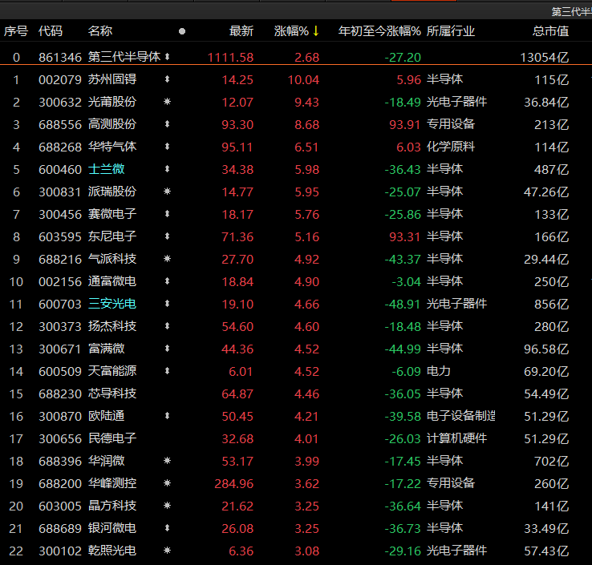Click the star marker beside 晶方科技
The height and width of the screenshot is (565, 592).
(168, 506)
